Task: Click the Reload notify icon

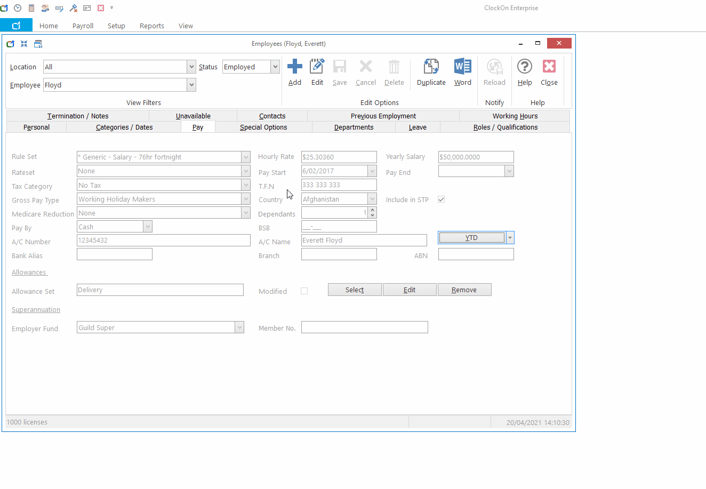Action: [x=494, y=67]
